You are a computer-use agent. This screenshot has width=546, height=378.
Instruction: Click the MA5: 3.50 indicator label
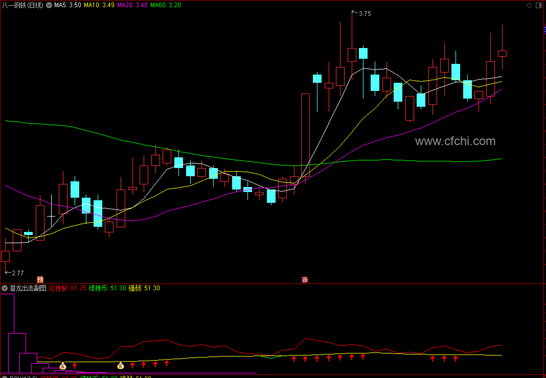[x=67, y=5]
